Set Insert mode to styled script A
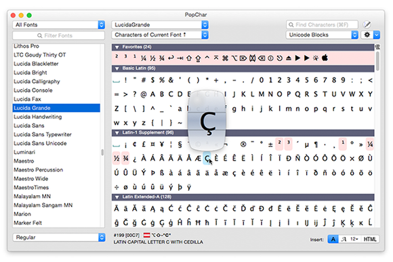The width and height of the screenshot is (393, 262). click(344, 239)
